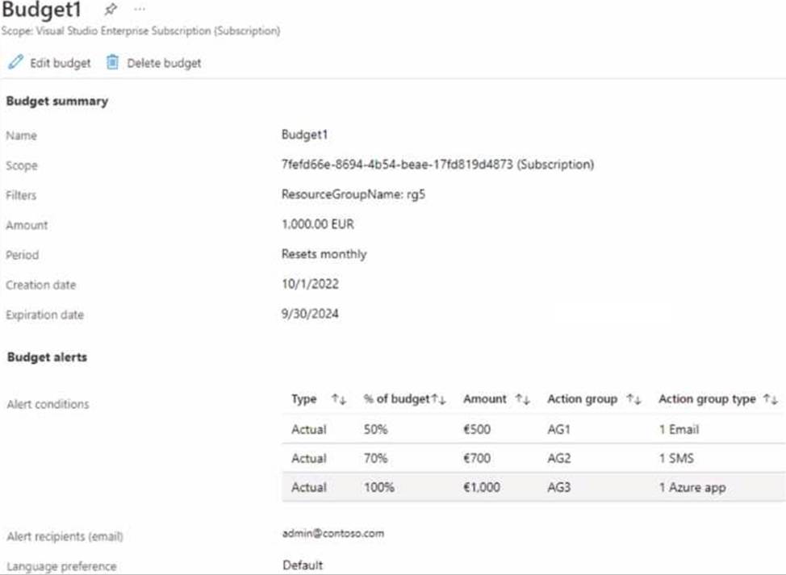Sort alerts by Amount column arrows

tap(523, 399)
